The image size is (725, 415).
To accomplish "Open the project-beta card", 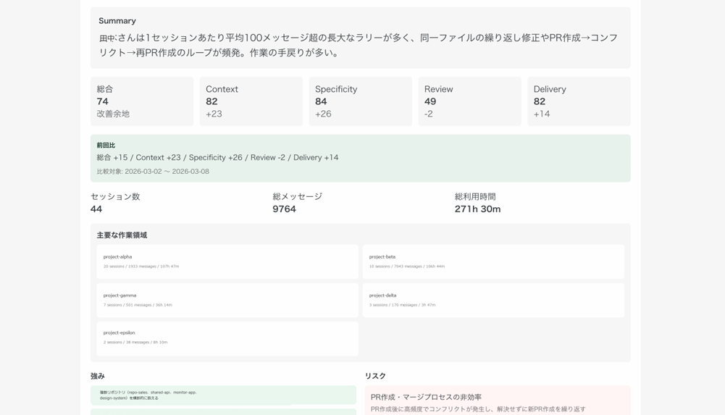I will (x=493, y=261).
